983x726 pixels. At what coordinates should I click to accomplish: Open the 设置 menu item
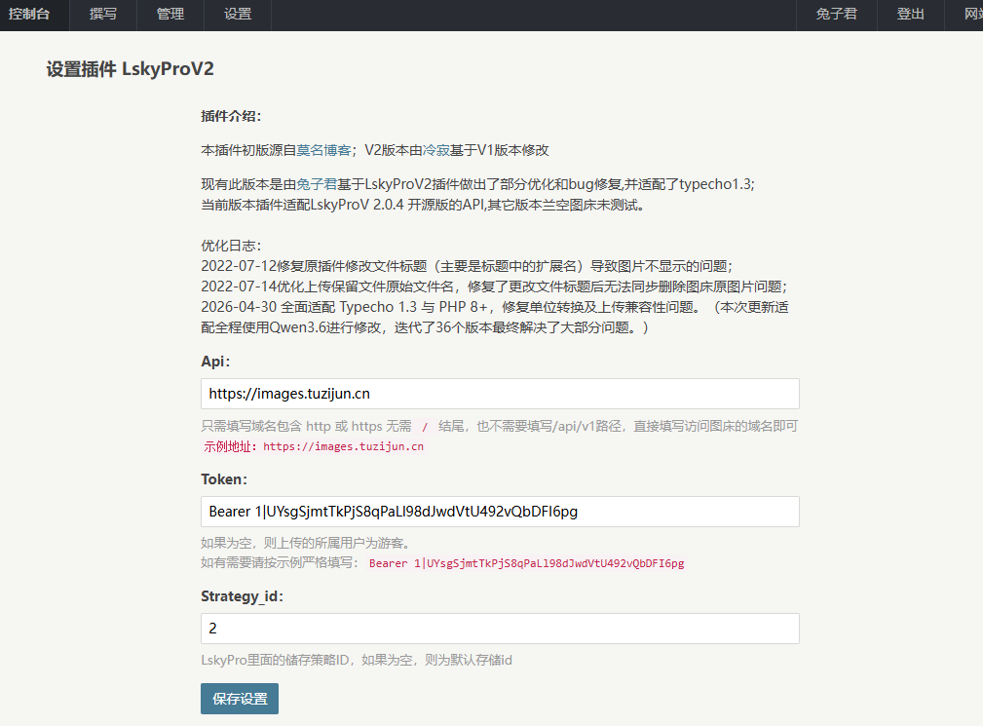pos(238,14)
